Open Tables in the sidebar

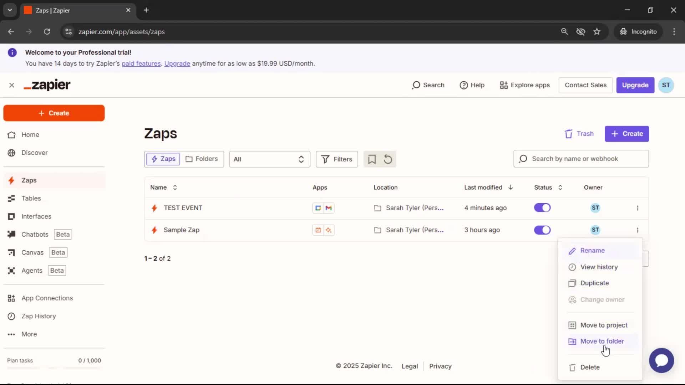[54, 198]
